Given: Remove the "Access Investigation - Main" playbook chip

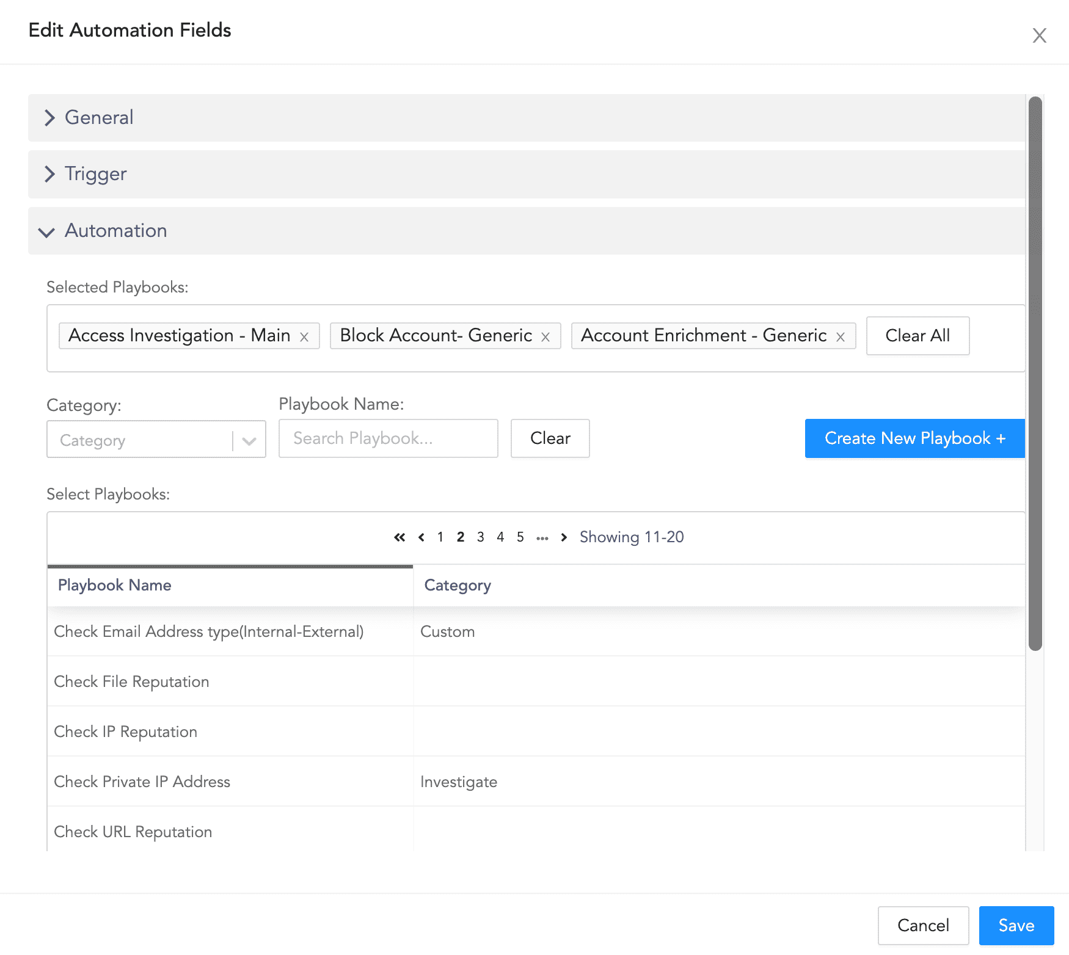Looking at the screenshot, I should (304, 336).
